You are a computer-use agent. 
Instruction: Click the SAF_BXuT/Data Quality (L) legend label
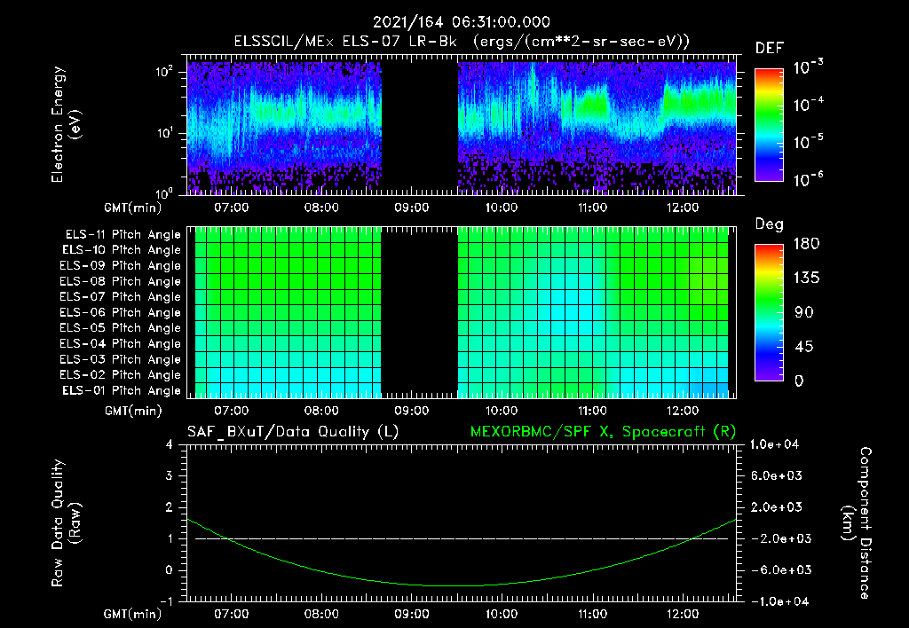coord(293,432)
